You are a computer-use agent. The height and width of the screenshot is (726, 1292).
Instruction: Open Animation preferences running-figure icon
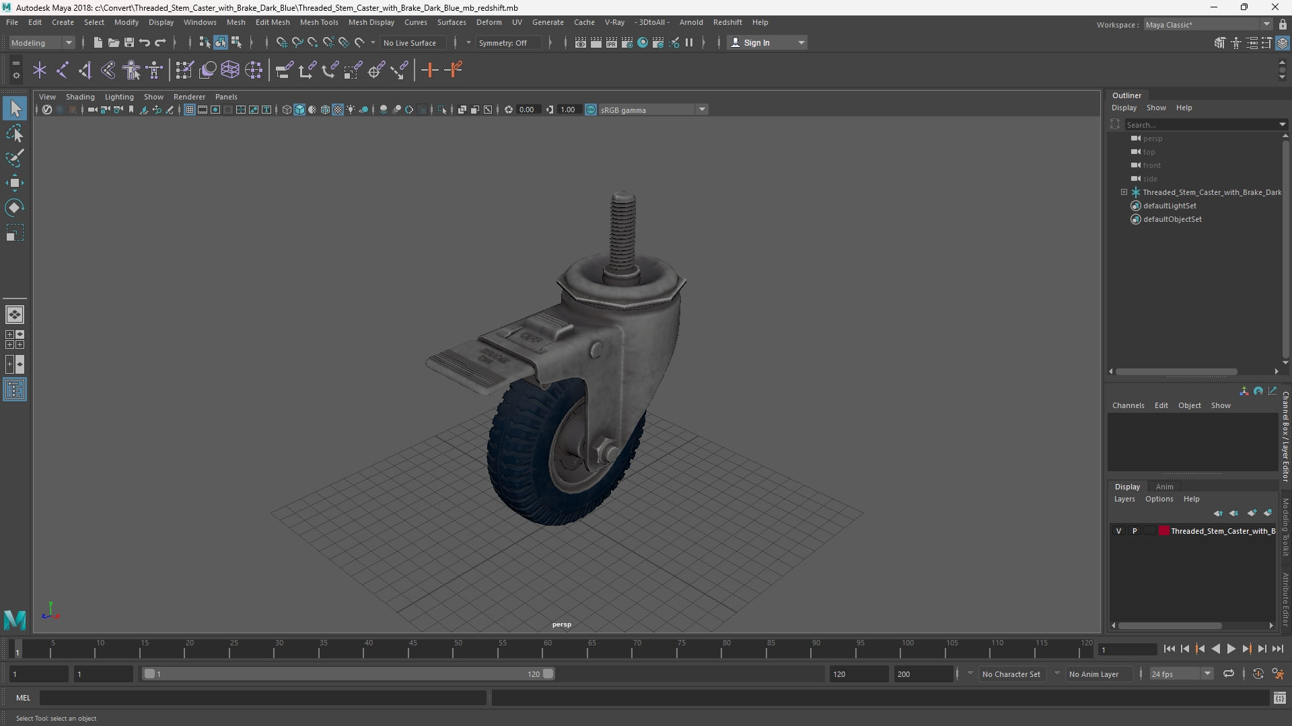click(1278, 674)
